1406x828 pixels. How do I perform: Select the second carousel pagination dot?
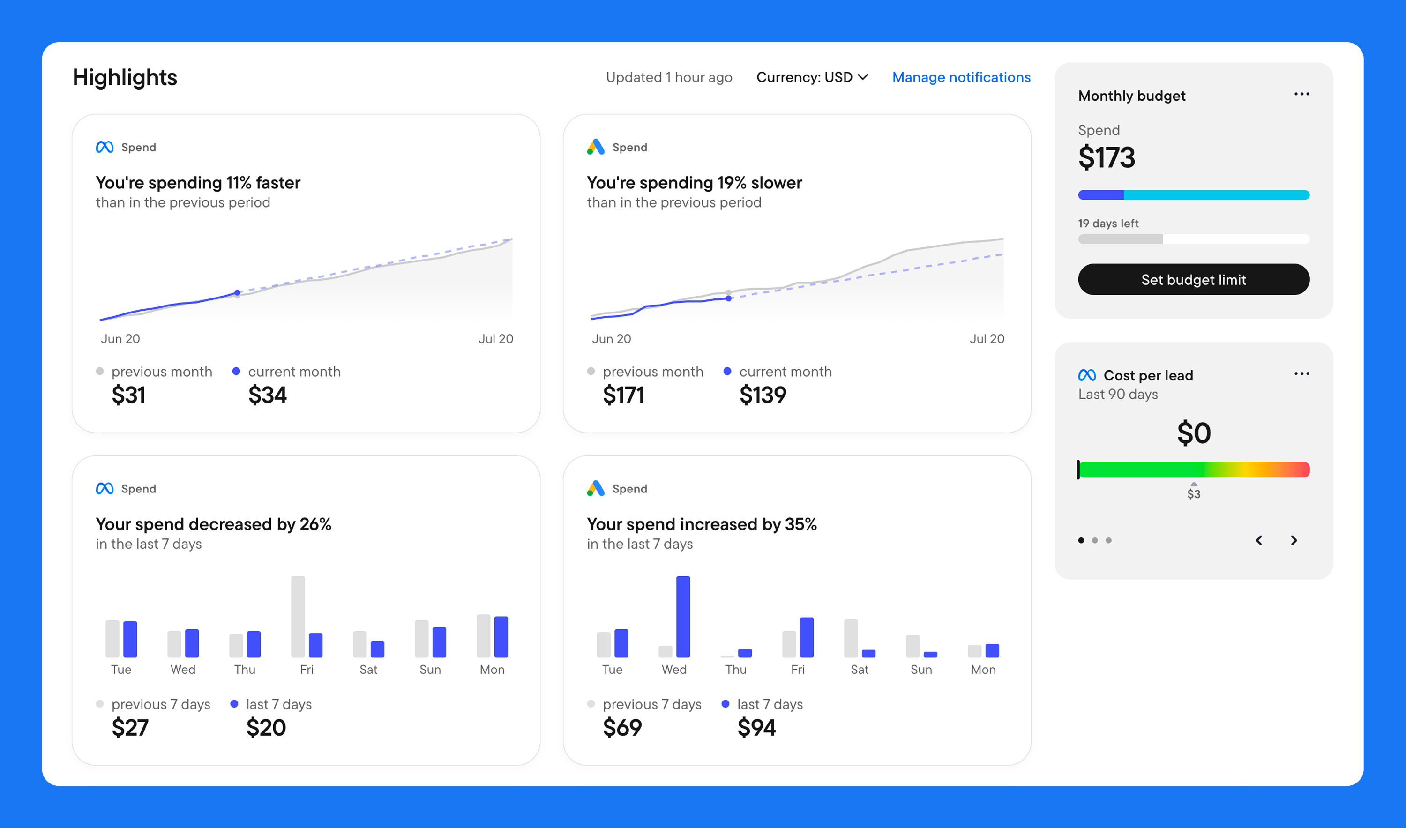1095,540
